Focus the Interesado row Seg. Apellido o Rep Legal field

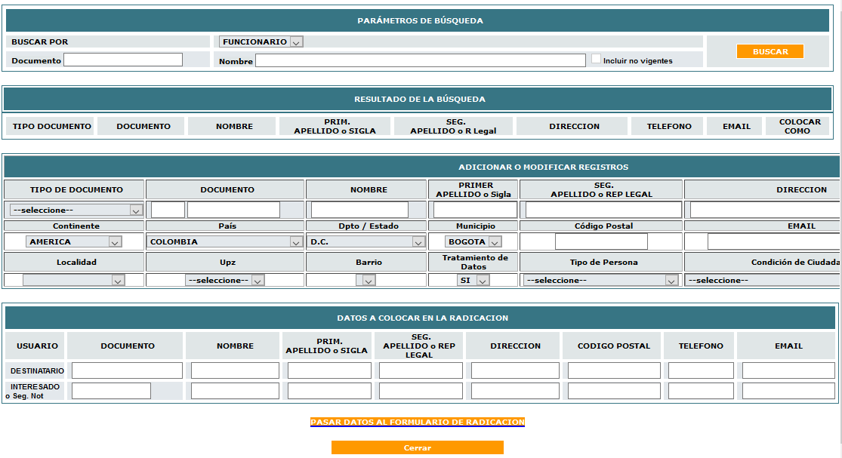421,391
